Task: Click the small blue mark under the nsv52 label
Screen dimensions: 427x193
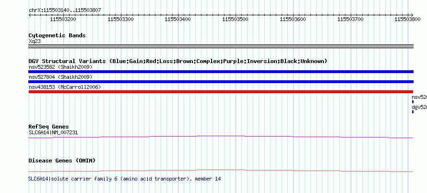Action: tap(413, 102)
